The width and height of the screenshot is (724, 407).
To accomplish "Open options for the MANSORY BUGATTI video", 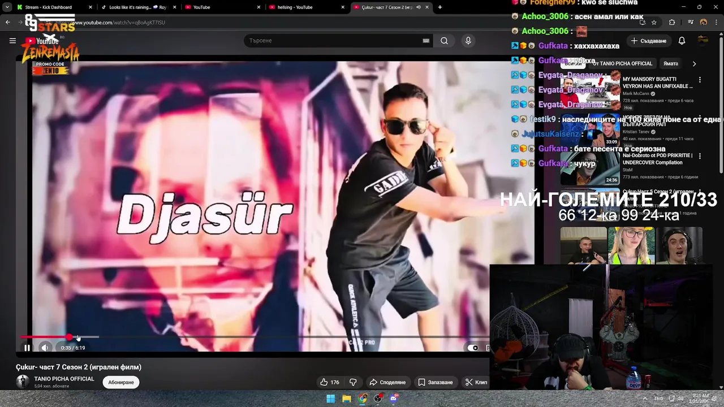I will pyautogui.click(x=700, y=80).
